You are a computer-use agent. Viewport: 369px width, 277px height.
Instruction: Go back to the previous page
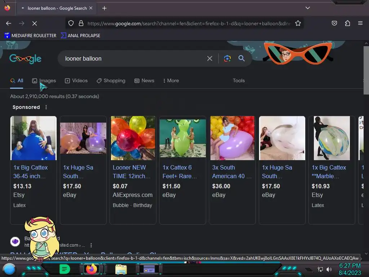pyautogui.click(x=9, y=23)
